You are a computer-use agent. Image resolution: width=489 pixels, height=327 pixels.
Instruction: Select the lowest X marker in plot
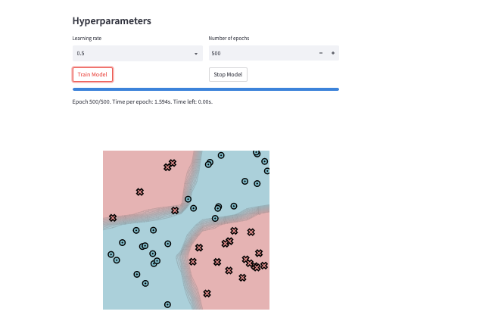point(207,293)
